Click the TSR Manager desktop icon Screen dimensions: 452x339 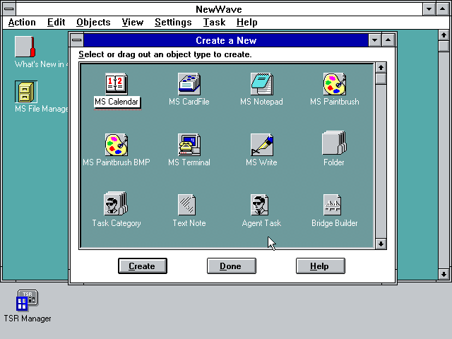pyautogui.click(x=28, y=300)
